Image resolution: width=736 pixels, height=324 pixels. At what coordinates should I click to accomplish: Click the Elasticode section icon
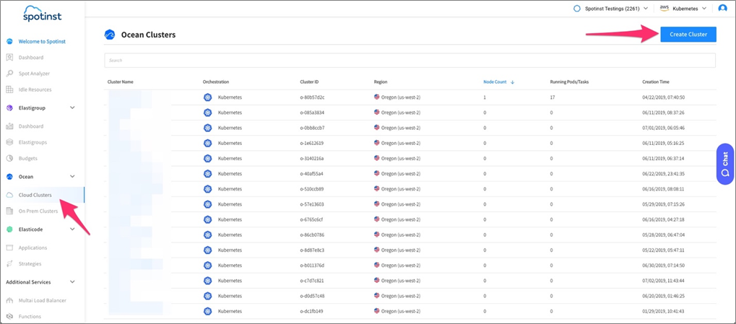(9, 229)
